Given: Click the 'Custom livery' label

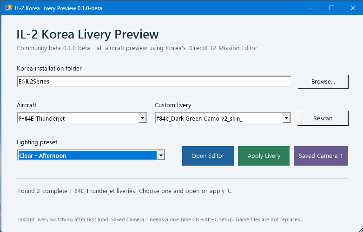Looking at the screenshot, I should pyautogui.click(x=173, y=105).
